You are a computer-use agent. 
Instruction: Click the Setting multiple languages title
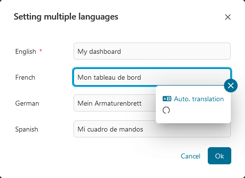[66, 17]
